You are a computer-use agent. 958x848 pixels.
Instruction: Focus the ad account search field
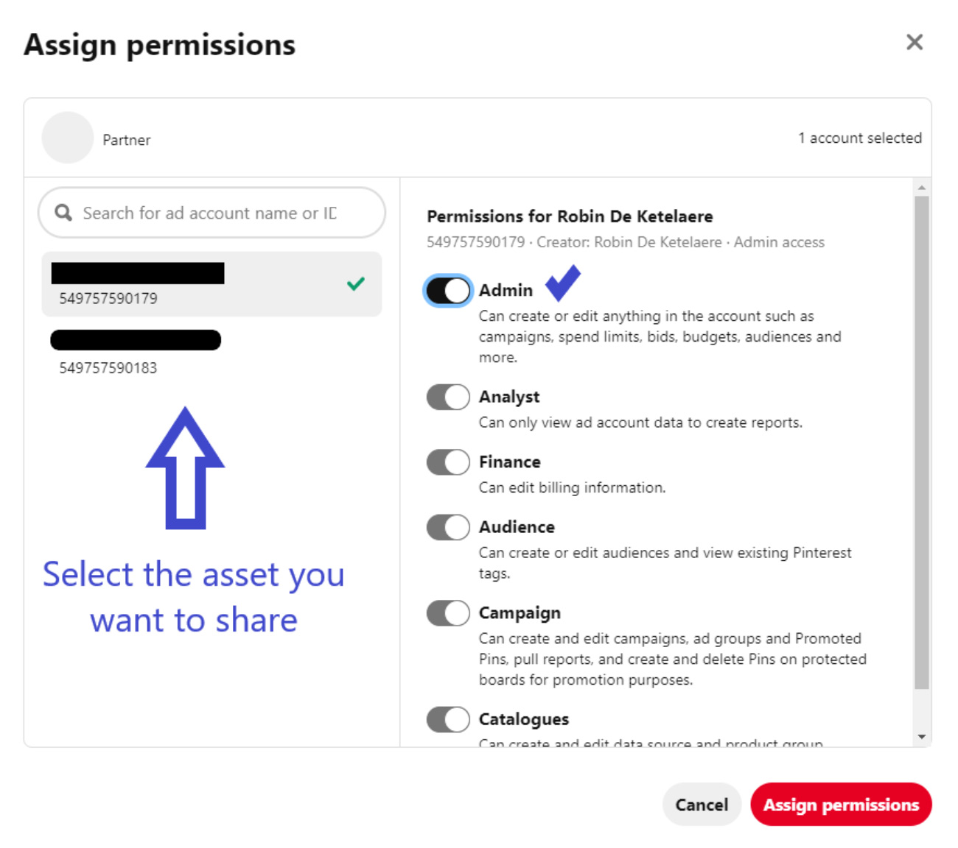pos(221,213)
